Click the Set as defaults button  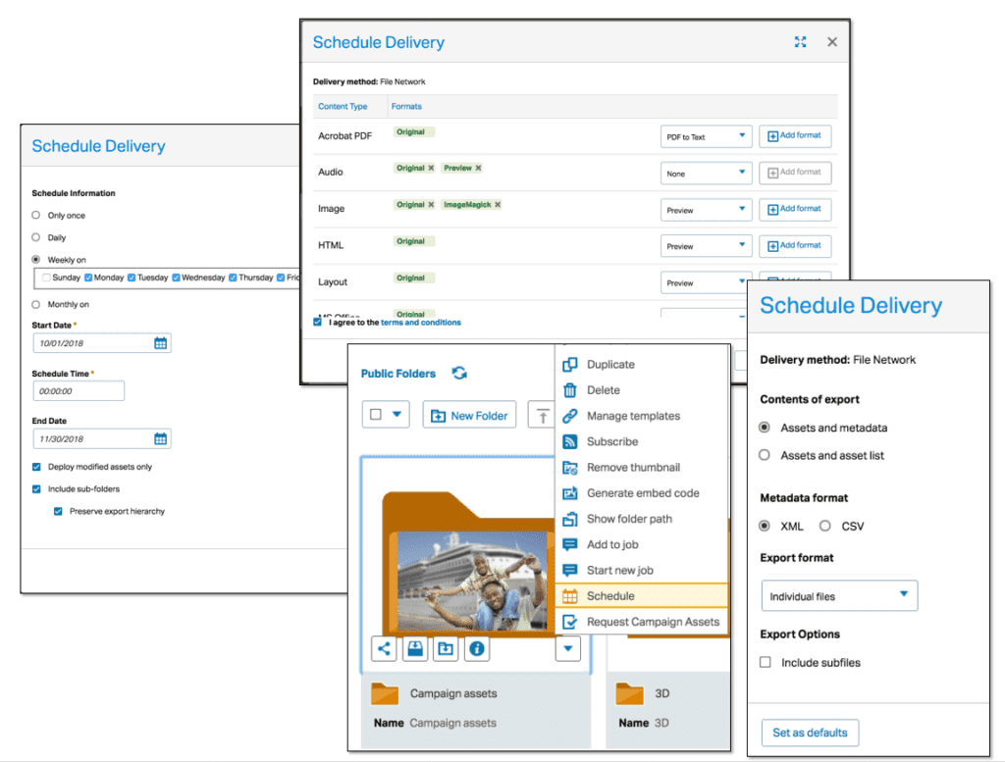pyautogui.click(x=810, y=733)
